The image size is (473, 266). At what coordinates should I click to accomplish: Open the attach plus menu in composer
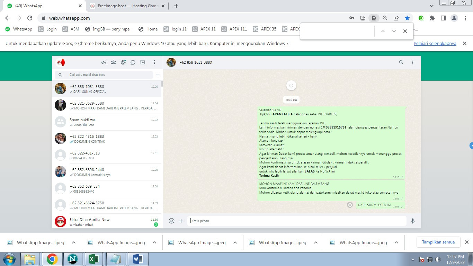(181, 221)
